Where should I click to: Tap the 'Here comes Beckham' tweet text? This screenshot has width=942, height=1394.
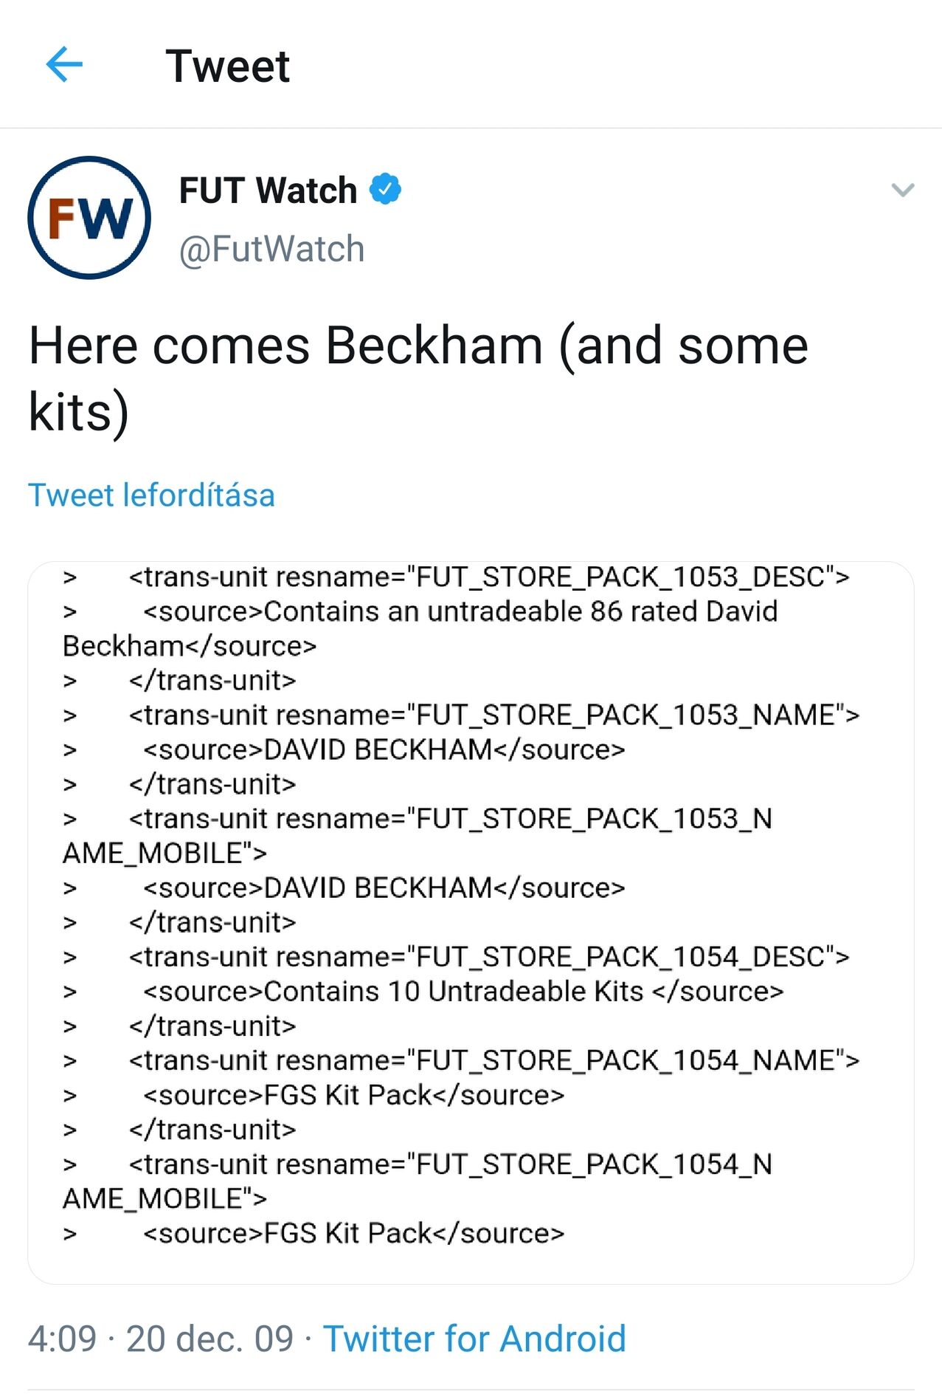click(x=418, y=346)
